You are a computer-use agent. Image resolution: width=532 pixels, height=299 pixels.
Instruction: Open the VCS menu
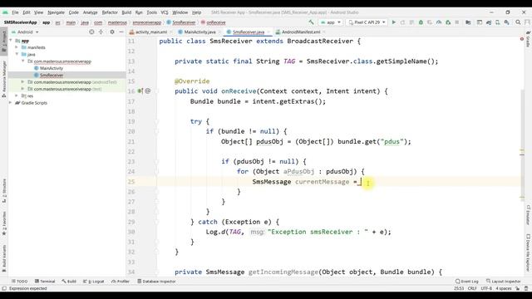pyautogui.click(x=165, y=12)
